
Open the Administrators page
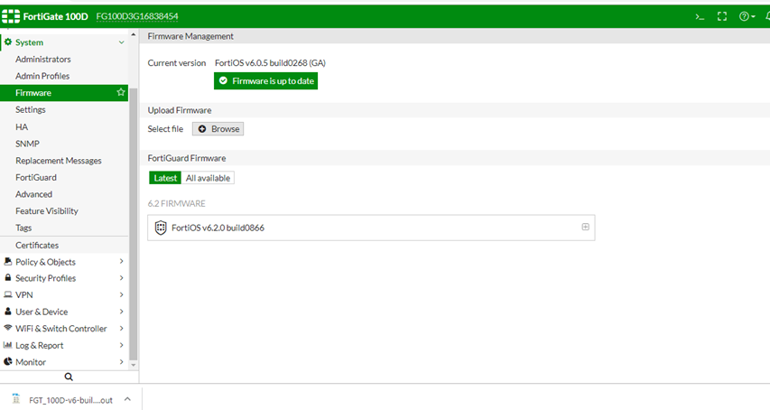[42, 60]
